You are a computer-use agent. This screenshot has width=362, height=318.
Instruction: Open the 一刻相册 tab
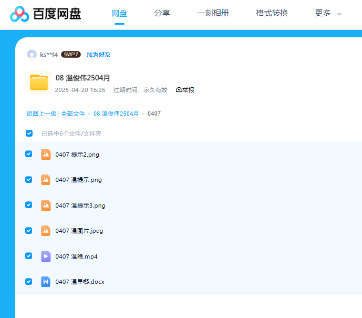[x=213, y=14]
